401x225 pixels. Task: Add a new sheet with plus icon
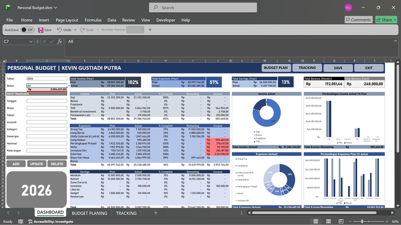click(155, 213)
